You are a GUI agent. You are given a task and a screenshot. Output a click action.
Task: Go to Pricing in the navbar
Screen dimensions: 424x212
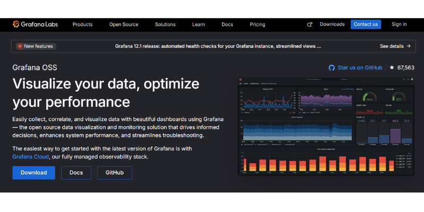click(258, 24)
